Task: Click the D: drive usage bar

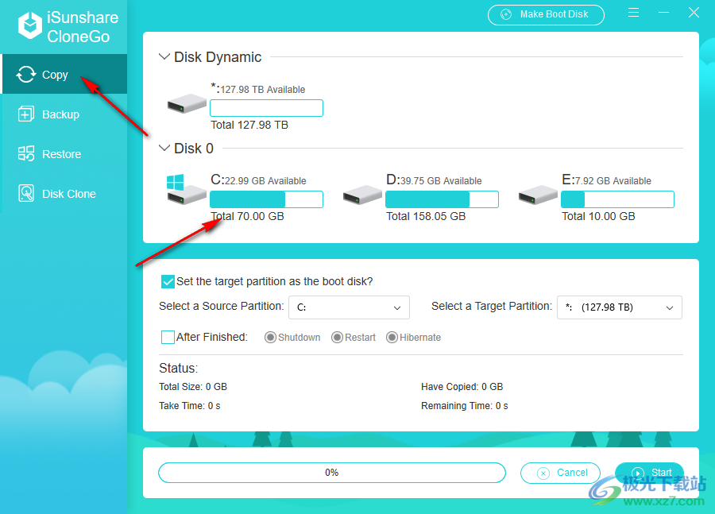Action: click(x=442, y=199)
